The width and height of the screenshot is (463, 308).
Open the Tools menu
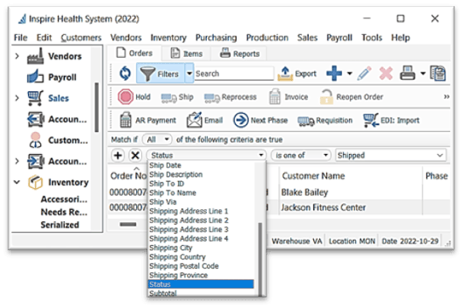[x=372, y=37]
